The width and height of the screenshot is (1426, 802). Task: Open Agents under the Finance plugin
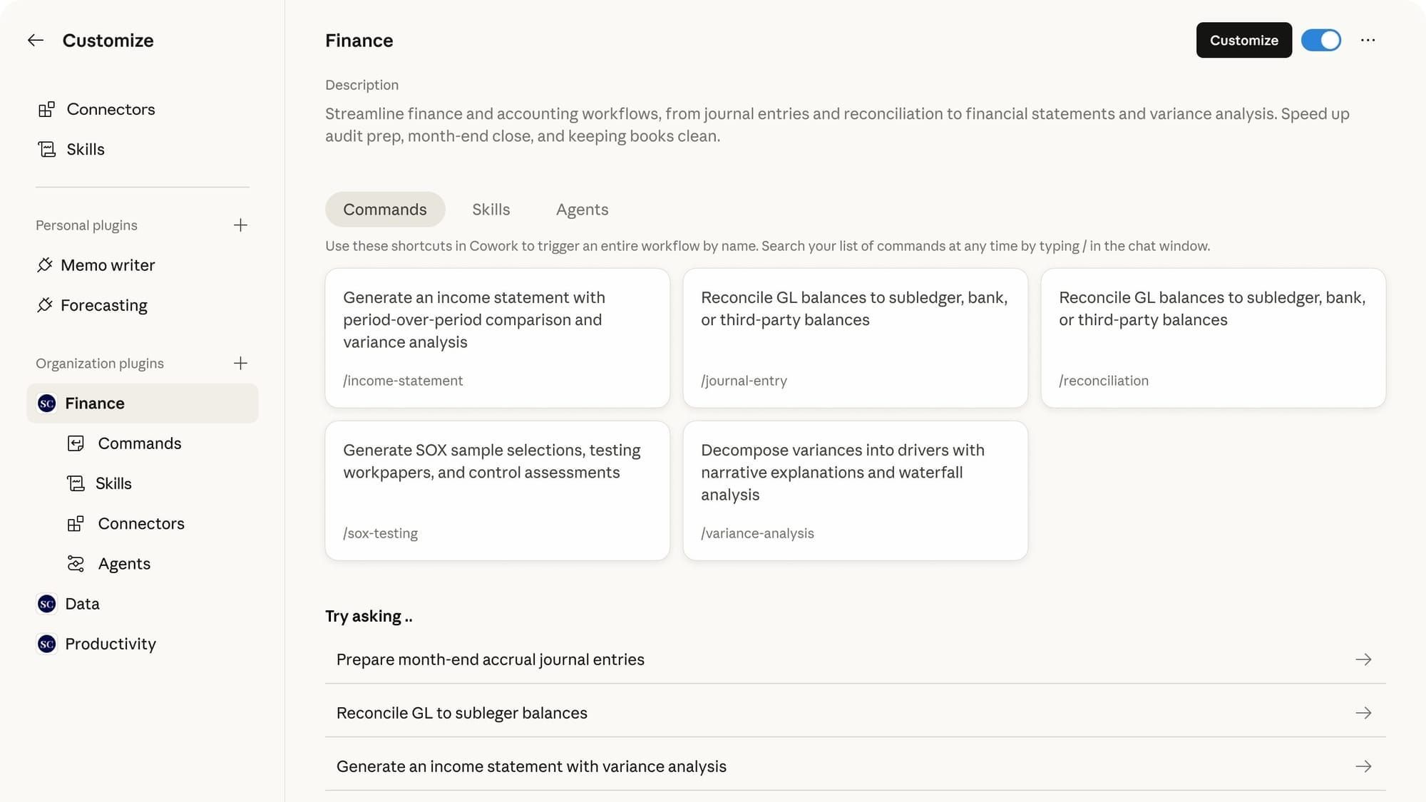tap(124, 564)
